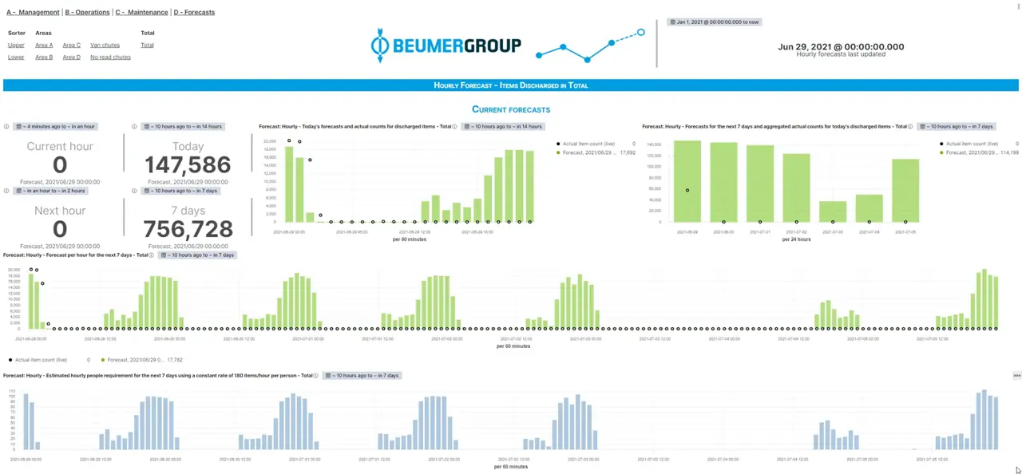The height and width of the screenshot is (474, 1022).
Task: Open 'in an hour to in 2 hours' time badge
Action: (50, 191)
